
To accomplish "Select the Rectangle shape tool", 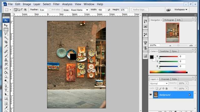I will click(6, 99).
